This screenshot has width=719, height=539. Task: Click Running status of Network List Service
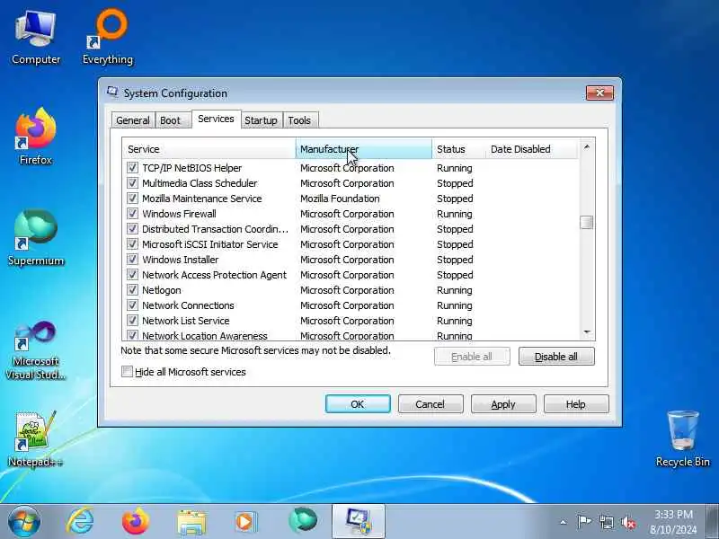[x=455, y=321]
